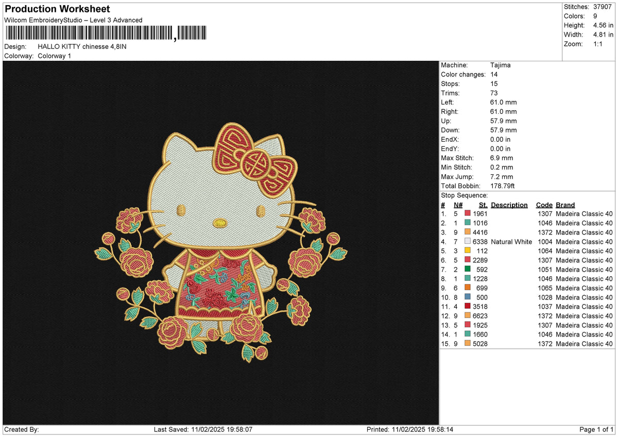This screenshot has height=437, width=618.
Task: Click stitch count 6338 in stop sequence
Action: (480, 242)
